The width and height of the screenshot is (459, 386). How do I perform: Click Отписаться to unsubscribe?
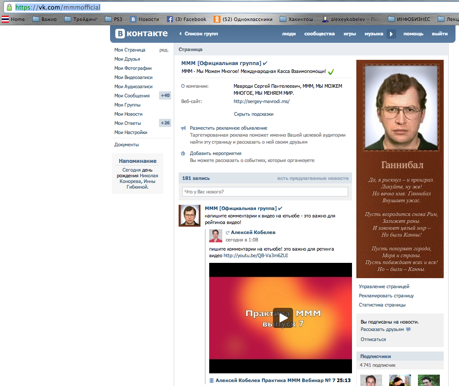point(373,339)
